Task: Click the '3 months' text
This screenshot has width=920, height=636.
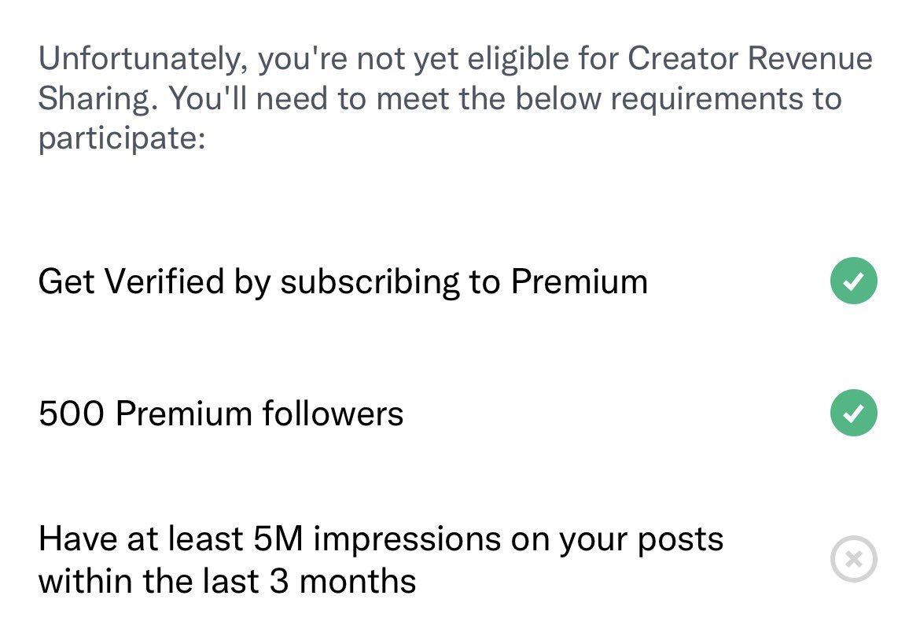Action: pos(343,581)
